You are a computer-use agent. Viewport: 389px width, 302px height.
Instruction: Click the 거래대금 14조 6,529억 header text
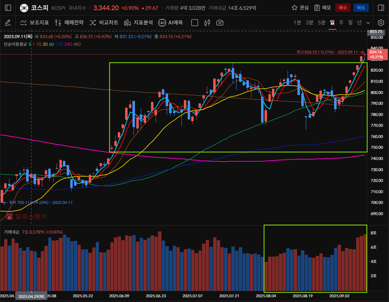pos(232,8)
